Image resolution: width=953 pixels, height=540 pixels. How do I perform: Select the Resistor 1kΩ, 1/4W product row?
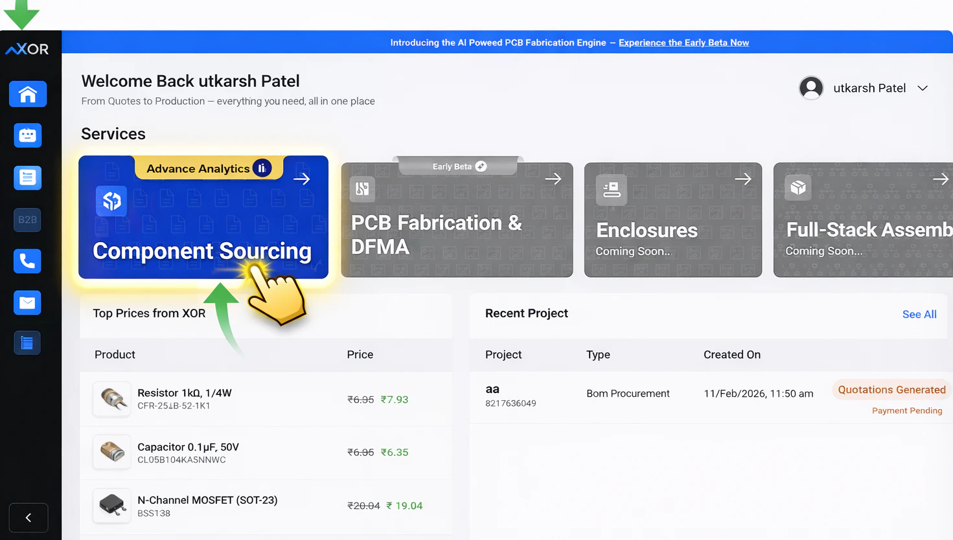tap(266, 399)
